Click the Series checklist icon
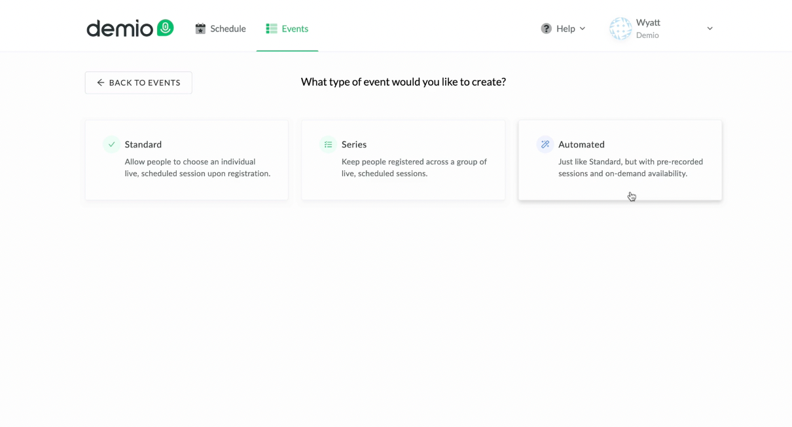 tap(329, 144)
